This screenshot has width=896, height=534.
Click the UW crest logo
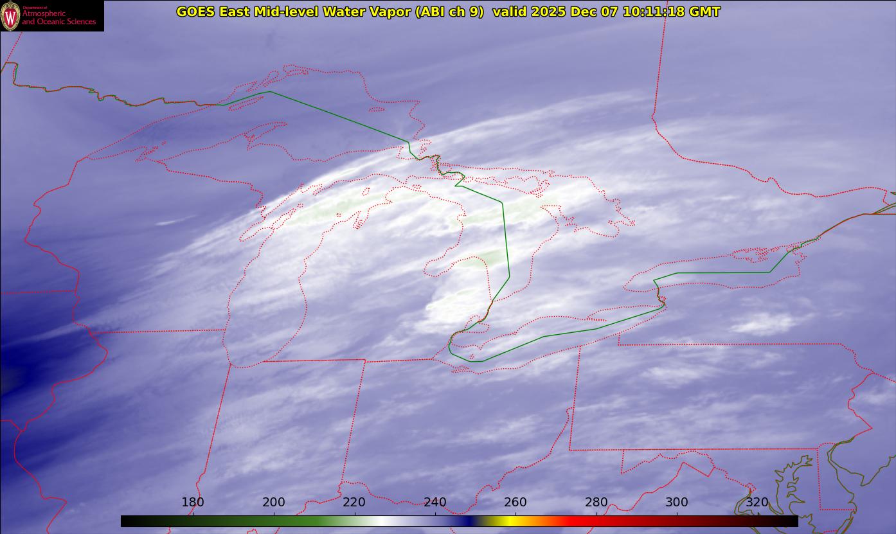(10, 15)
